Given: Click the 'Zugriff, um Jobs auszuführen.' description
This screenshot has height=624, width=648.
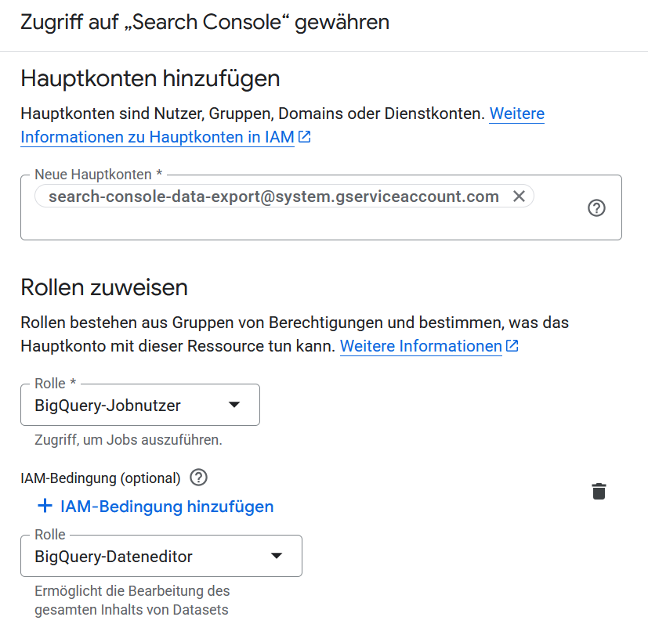Looking at the screenshot, I should click(129, 440).
